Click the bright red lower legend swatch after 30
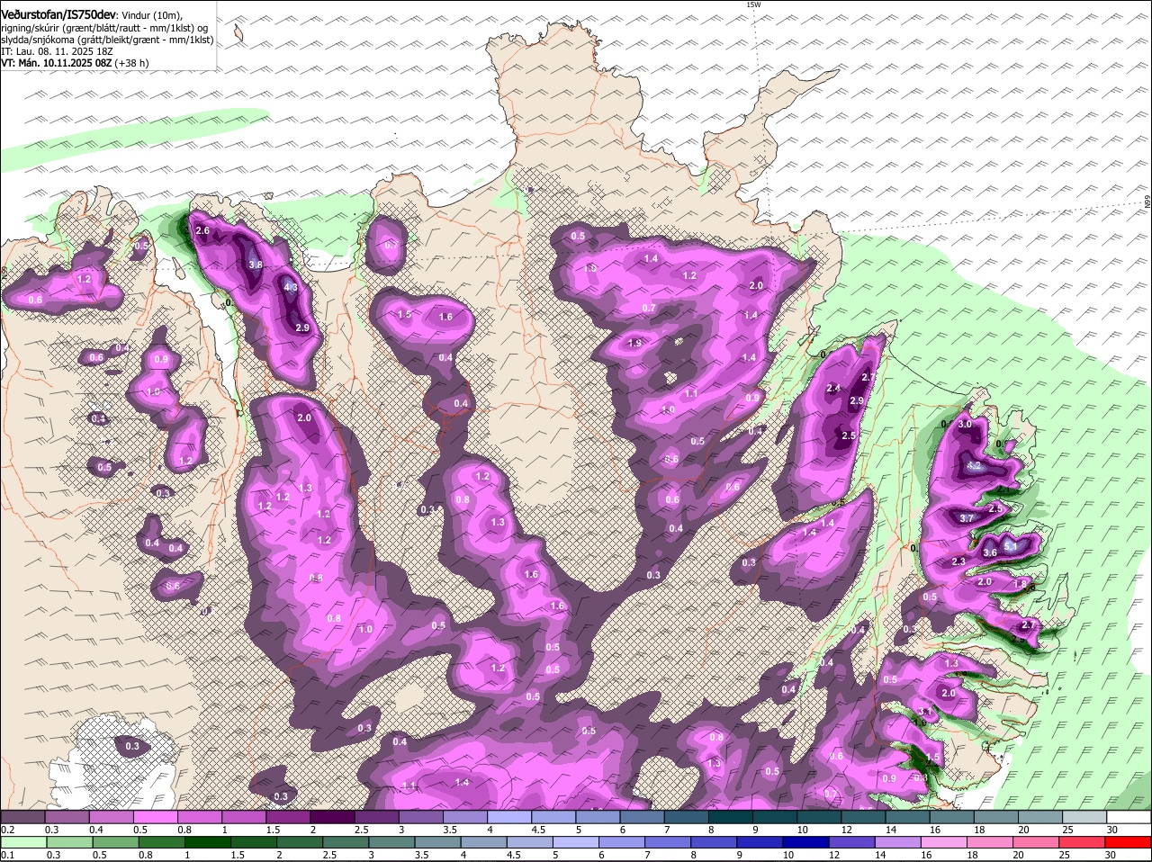Image resolution: width=1152 pixels, height=862 pixels. (x=1129, y=842)
